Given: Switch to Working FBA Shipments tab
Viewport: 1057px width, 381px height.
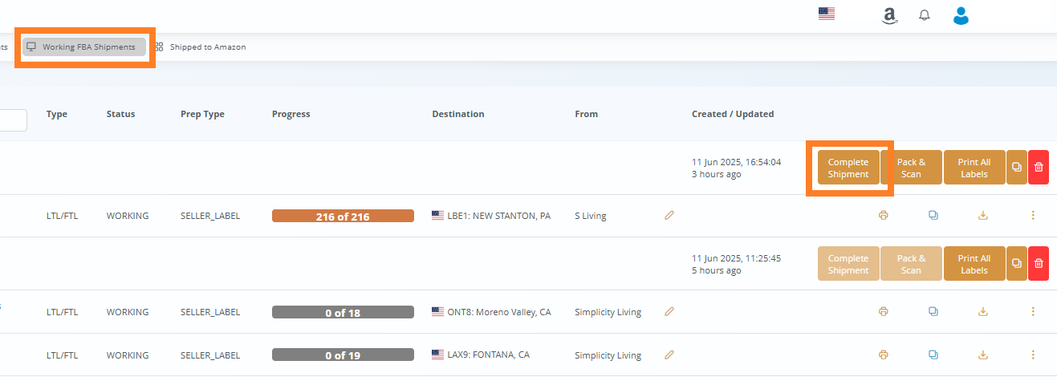Looking at the screenshot, I should point(84,47).
